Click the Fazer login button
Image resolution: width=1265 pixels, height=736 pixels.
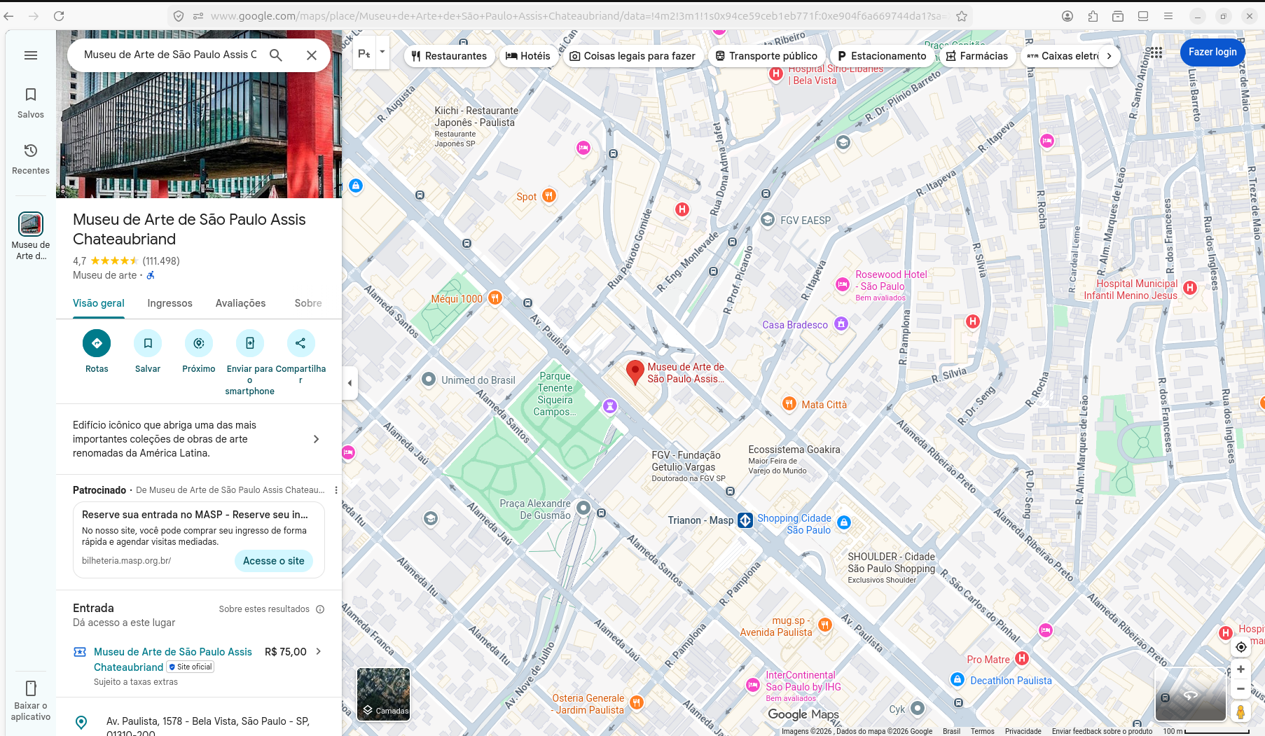(1212, 52)
